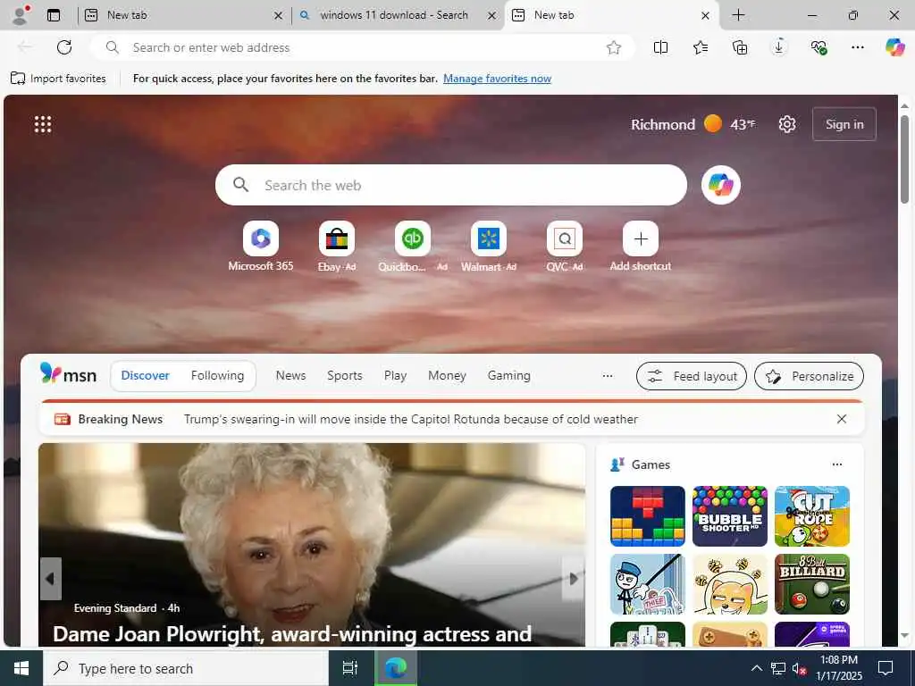Open the News category
915x686 pixels.
click(x=290, y=376)
